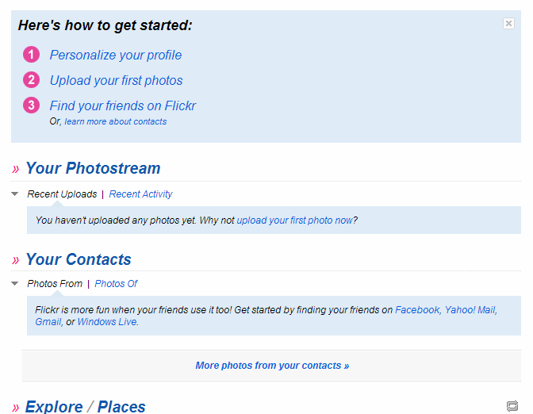The height and width of the screenshot is (414, 533).
Task: Collapse the Your Photostream section arrow
Action: [x=15, y=194]
